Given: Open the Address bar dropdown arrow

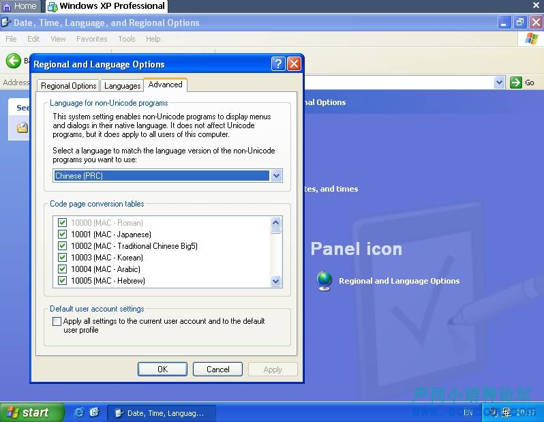Looking at the screenshot, I should [499, 82].
